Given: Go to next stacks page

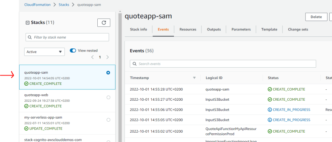Looking at the screenshot, I should [108, 57].
